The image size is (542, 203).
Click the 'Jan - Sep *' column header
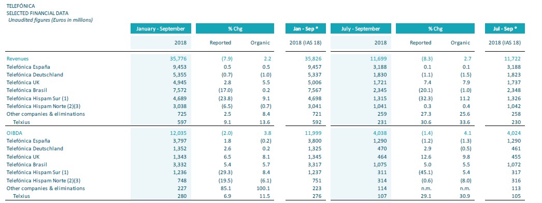tap(306, 28)
